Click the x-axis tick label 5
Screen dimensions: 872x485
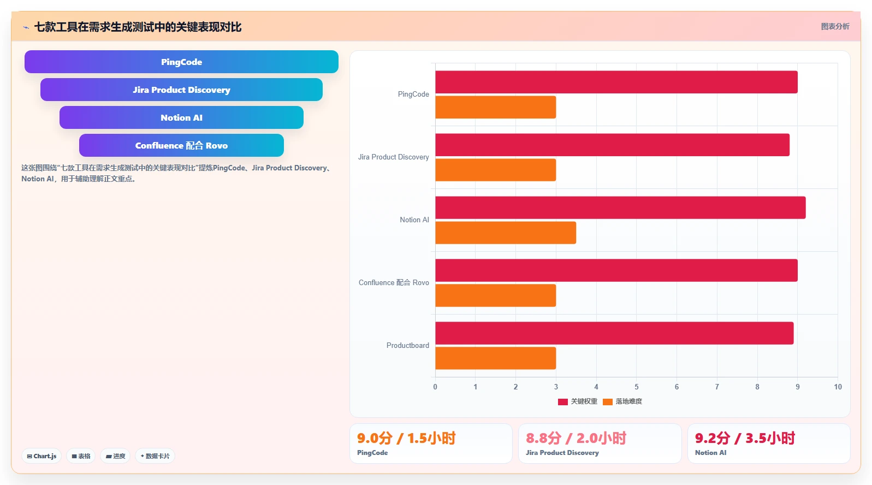(636, 387)
